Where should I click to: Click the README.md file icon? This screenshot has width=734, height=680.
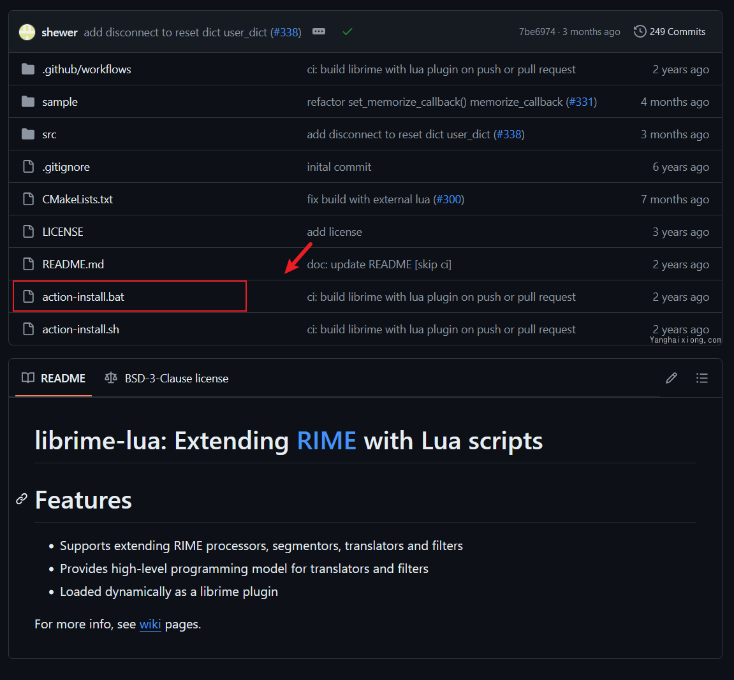(x=29, y=264)
